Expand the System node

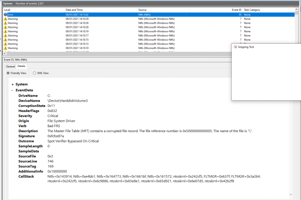[x=12, y=84]
